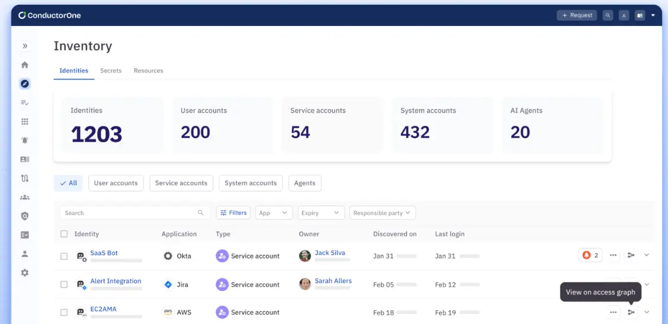Viewport: 668px width, 324px height.
Task: Click the Request button
Action: pyautogui.click(x=577, y=15)
